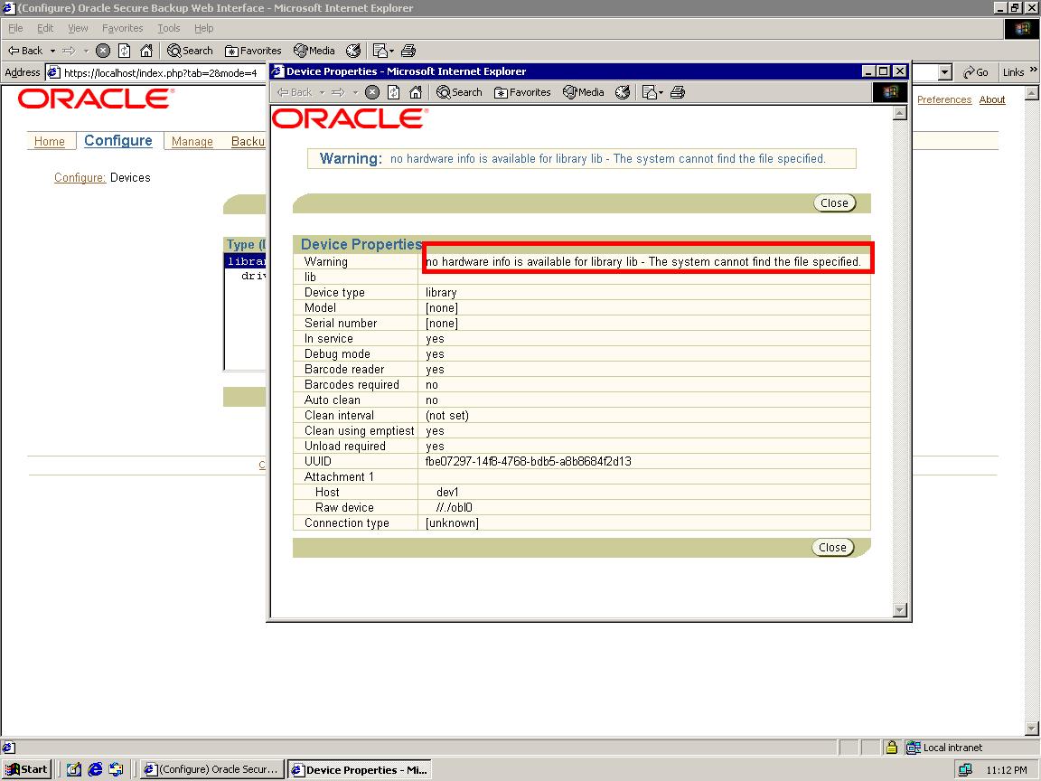The height and width of the screenshot is (781, 1041).
Task: Click the network icon in system tray
Action: point(965,770)
